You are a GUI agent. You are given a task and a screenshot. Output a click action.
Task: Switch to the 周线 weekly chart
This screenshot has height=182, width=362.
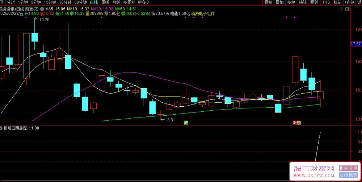tap(105, 3)
